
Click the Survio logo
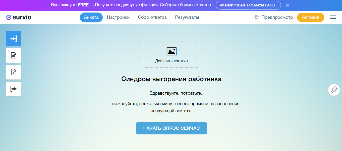pos(19,17)
